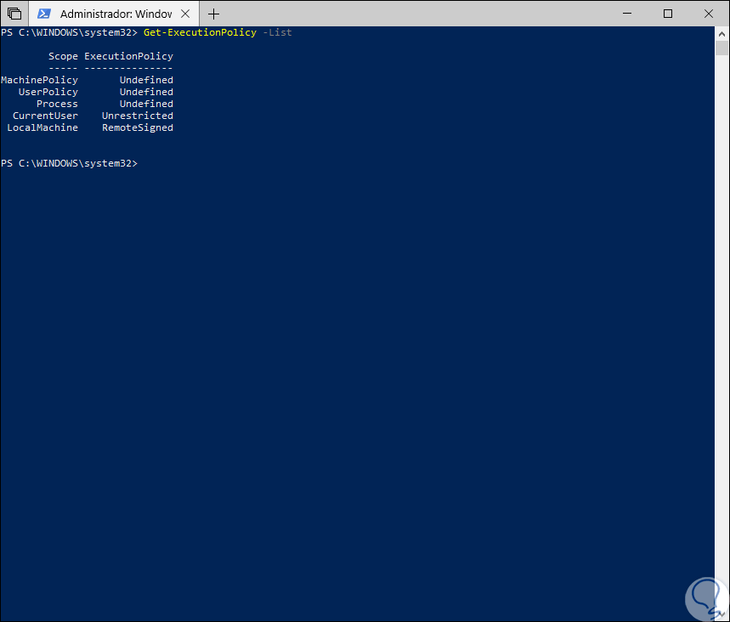730x622 pixels.
Task: Maximize the terminal window
Action: click(668, 14)
